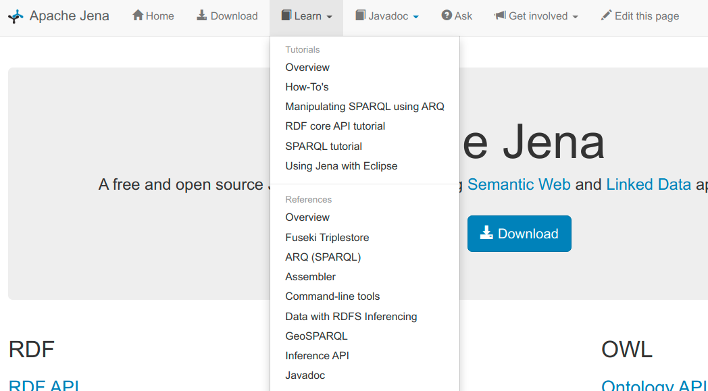Click the Learn book icon

[x=286, y=16]
